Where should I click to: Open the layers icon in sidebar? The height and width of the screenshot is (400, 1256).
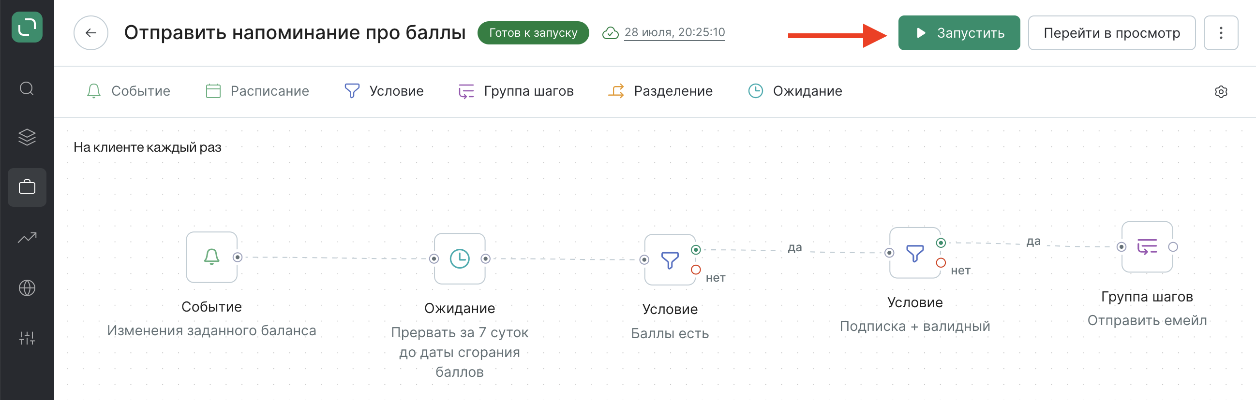(27, 137)
